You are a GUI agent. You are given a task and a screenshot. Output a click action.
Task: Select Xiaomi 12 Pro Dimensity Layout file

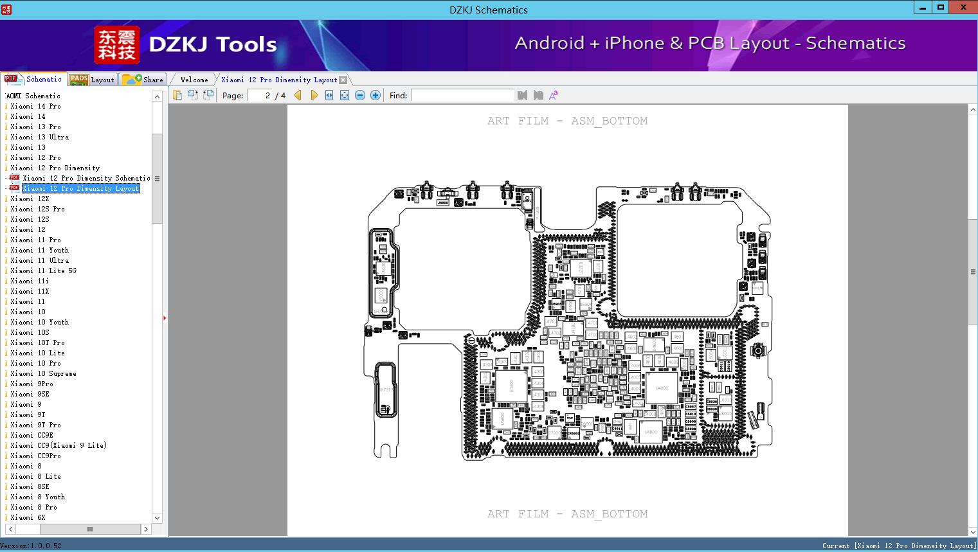[x=81, y=188]
